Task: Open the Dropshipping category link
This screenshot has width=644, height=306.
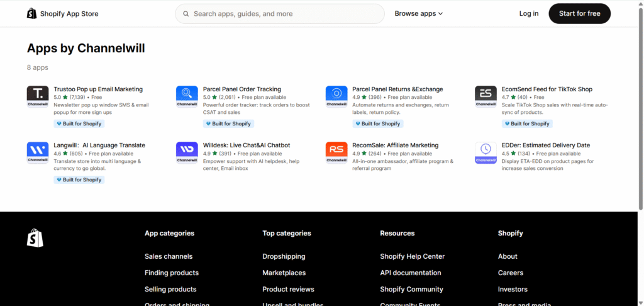Action: tap(284, 256)
